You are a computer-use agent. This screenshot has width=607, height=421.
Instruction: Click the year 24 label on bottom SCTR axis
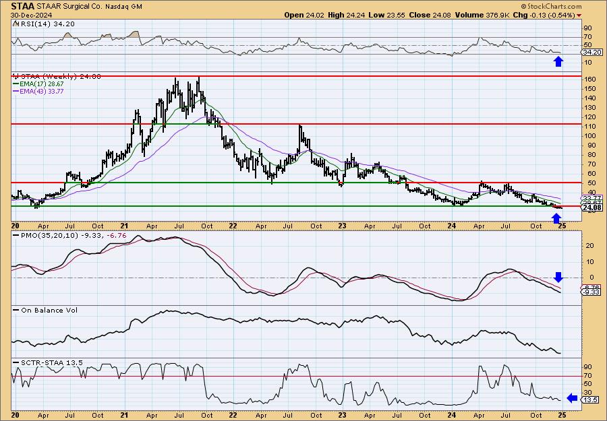coord(452,415)
